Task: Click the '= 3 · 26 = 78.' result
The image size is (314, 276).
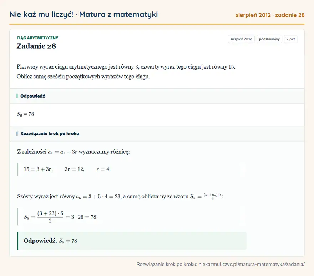Action: 81,217
